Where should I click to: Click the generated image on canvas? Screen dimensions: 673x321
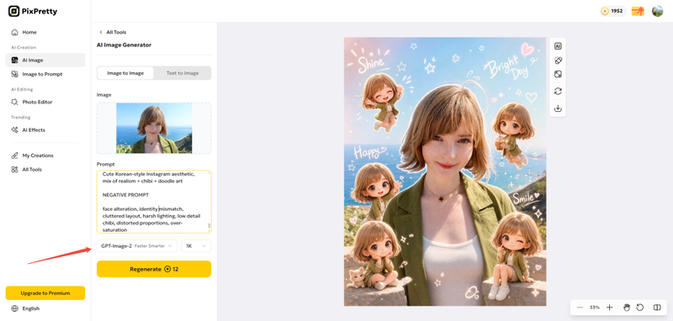pyautogui.click(x=445, y=171)
